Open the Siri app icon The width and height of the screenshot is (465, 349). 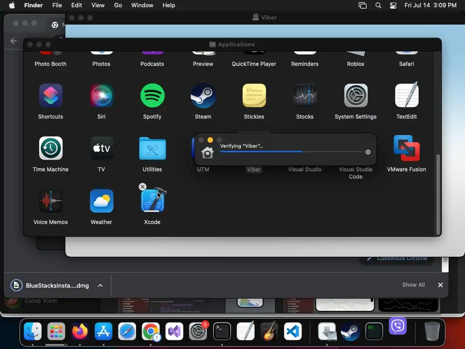coord(101,95)
